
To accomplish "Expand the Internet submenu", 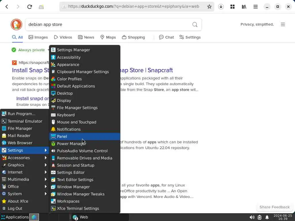I will point(24,172).
